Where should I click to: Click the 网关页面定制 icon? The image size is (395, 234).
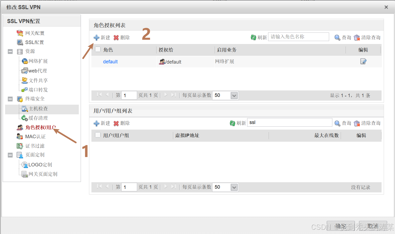pyautogui.click(x=25, y=174)
